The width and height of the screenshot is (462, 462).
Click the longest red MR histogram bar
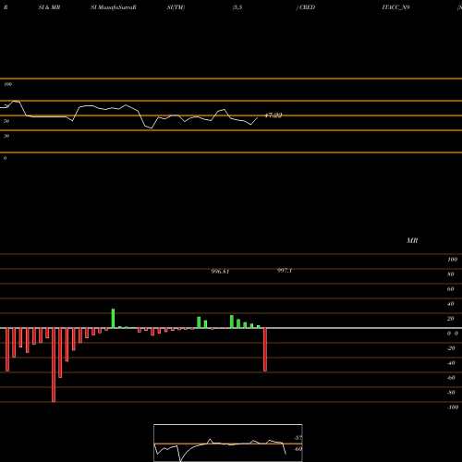54,365
